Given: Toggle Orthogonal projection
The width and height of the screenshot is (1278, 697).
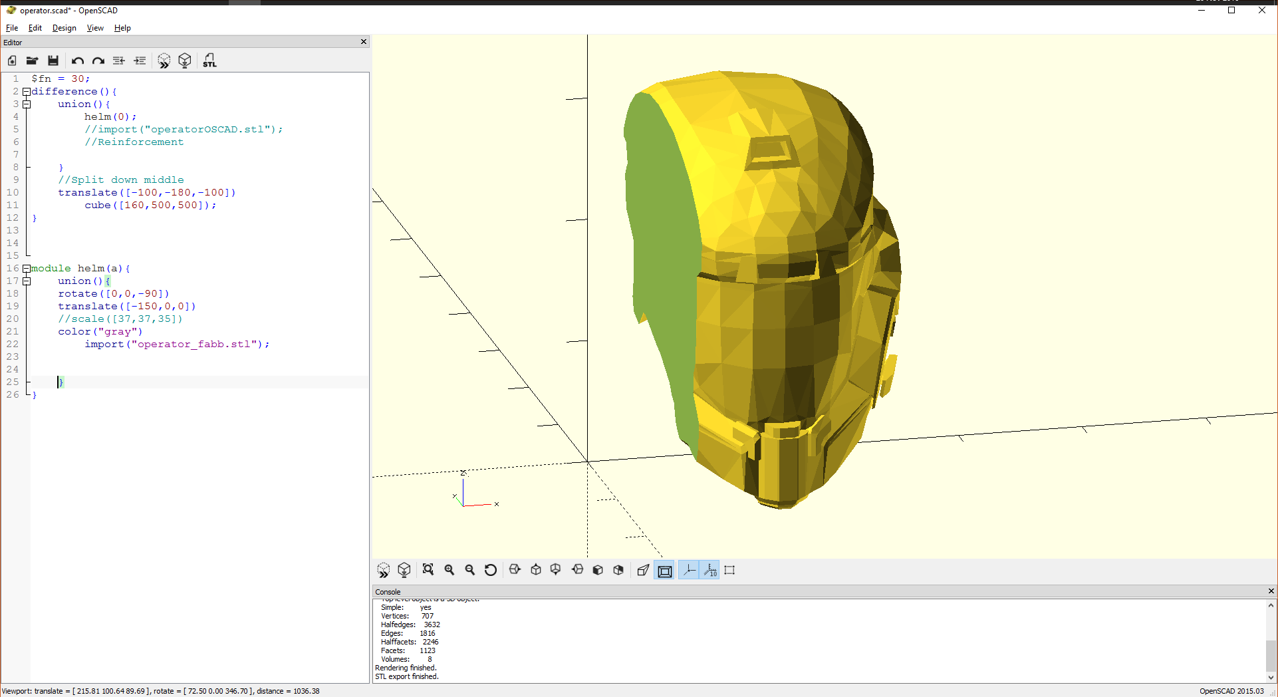Looking at the screenshot, I should click(x=664, y=571).
